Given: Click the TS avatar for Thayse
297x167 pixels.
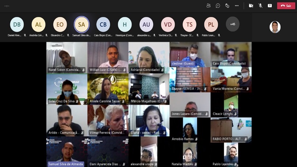Looking at the screenshot, I should 189,24.
